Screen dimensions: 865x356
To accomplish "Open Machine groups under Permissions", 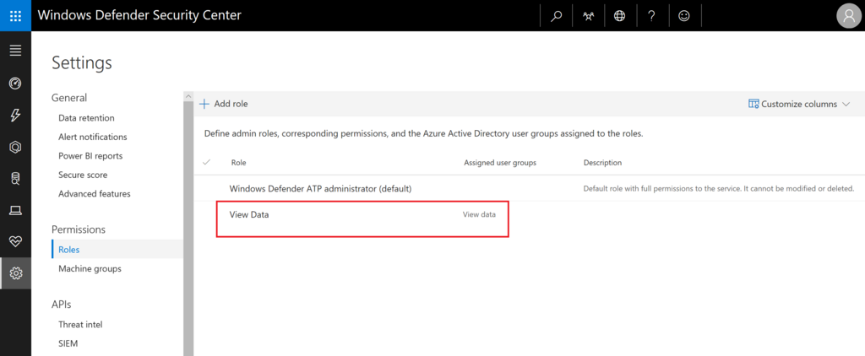I will coord(90,269).
